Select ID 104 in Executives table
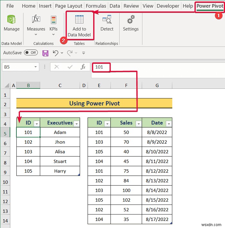The width and height of the screenshot is (225, 228). point(28,161)
